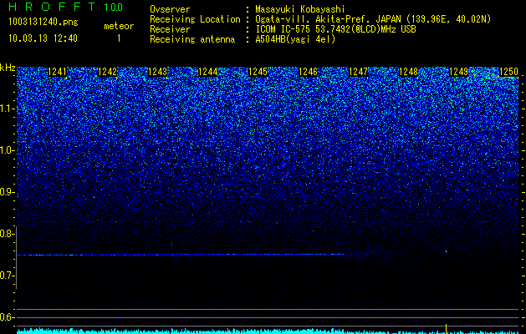Click the yellow spike in the bottom signal strip
Image resolution: width=526 pixels, height=334 pixels.
[447, 329]
